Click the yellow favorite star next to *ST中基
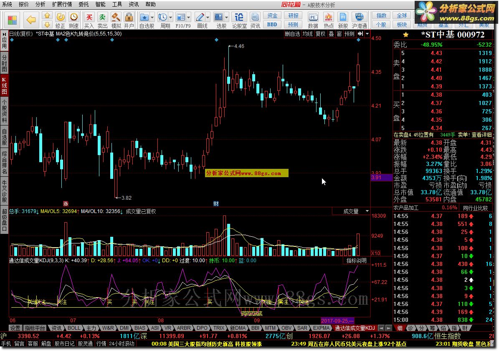499x351 pixels. pyautogui.click(x=405, y=35)
